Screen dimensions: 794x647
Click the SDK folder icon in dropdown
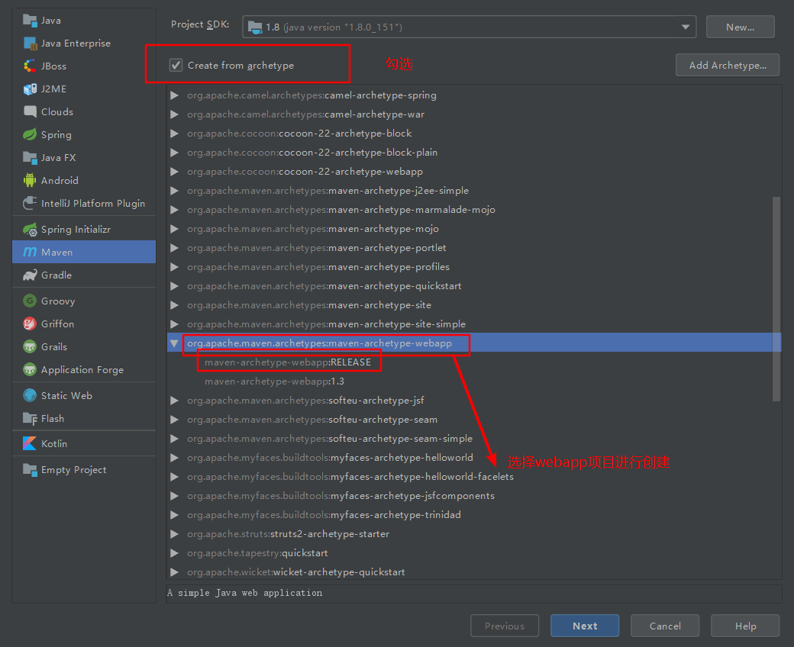(x=255, y=27)
